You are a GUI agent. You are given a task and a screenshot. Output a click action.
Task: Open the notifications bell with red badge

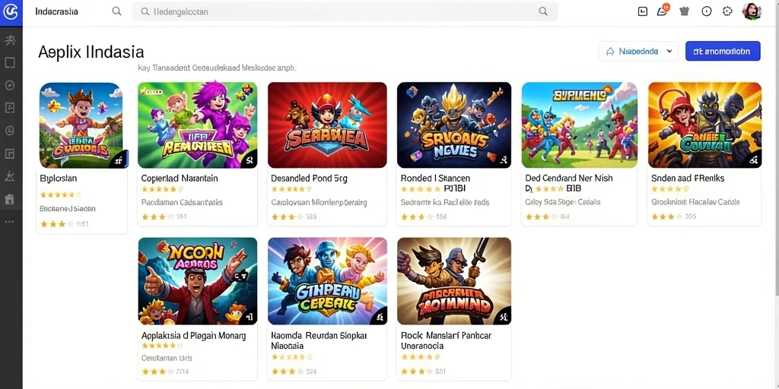(x=663, y=11)
